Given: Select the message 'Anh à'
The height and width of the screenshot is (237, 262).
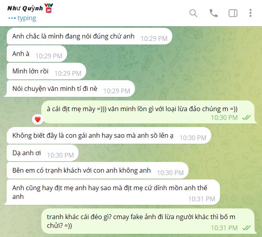Looking at the screenshot, I should (37, 54).
